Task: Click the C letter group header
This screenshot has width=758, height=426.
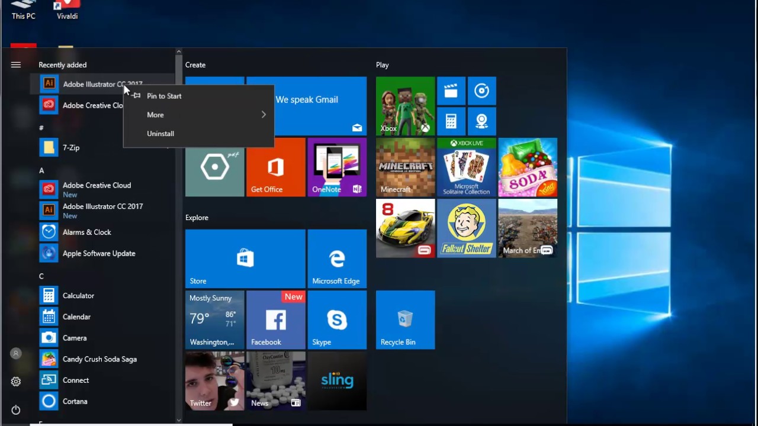Action: coord(41,276)
